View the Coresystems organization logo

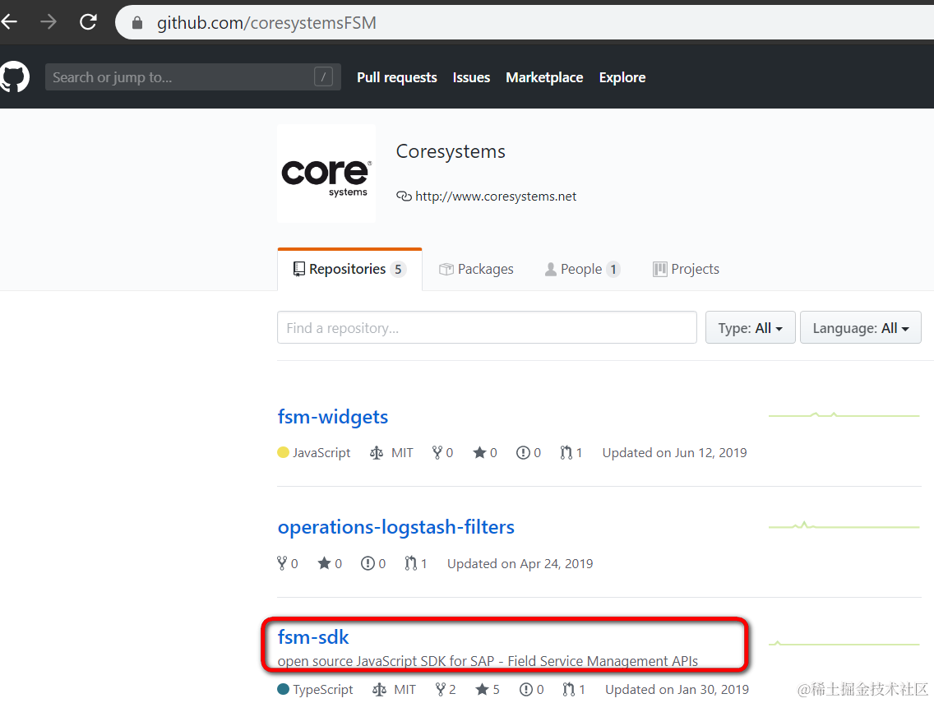tap(326, 173)
